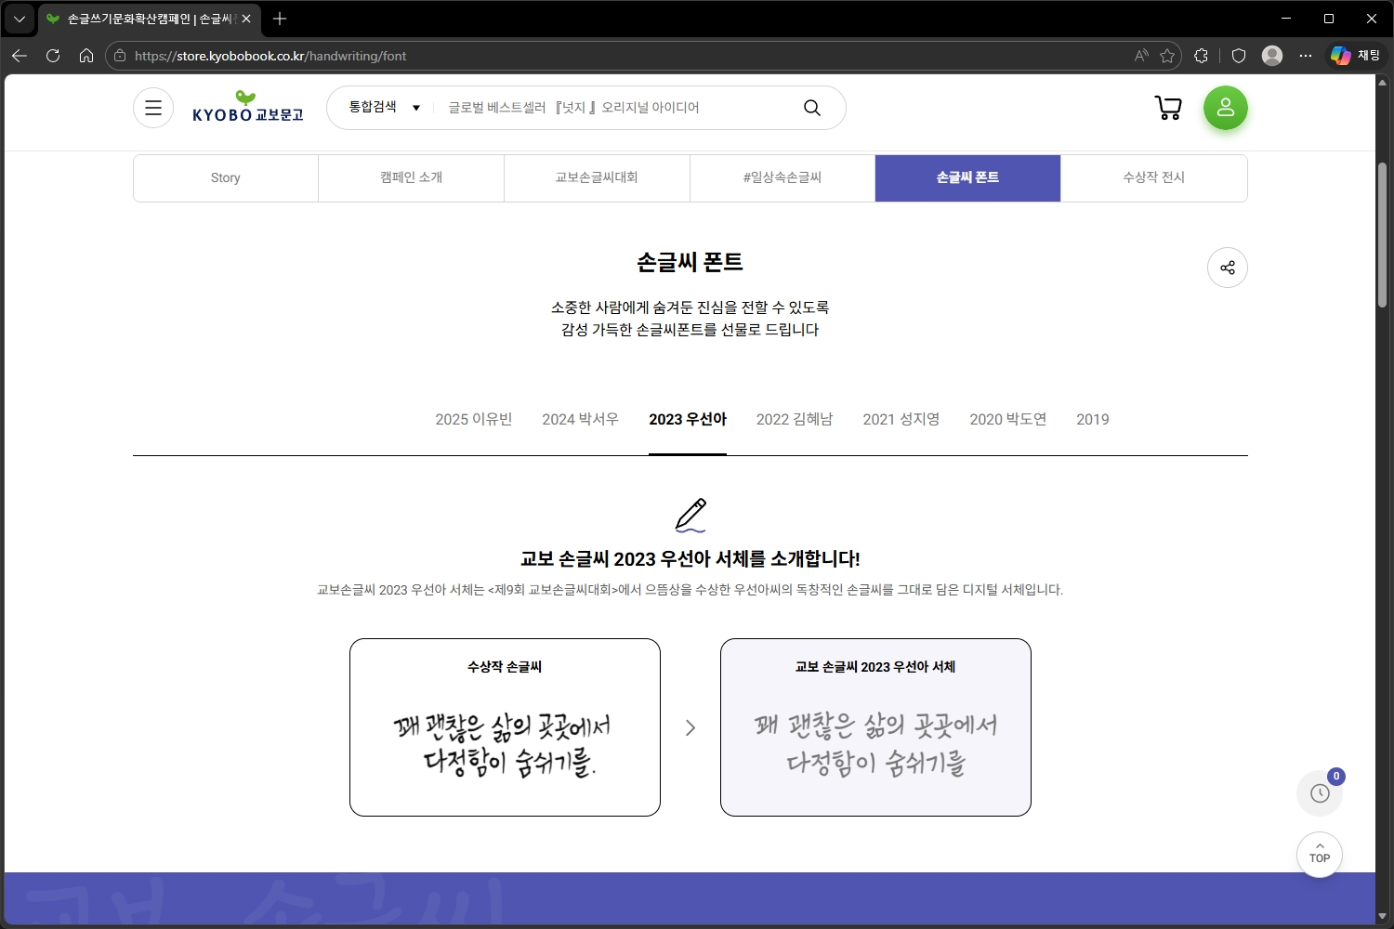1394x929 pixels.
Task: View site information lock icon
Action: point(120,56)
